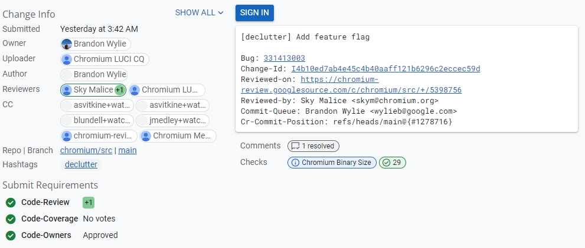The image size is (585, 248).
Task: Open the chromium/src repo link
Action: [86, 150]
